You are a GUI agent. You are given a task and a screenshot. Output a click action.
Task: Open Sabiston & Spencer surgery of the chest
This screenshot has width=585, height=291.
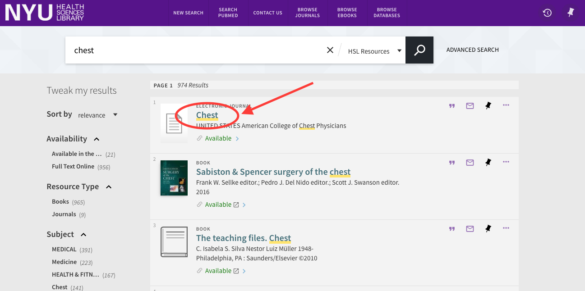pyautogui.click(x=273, y=172)
